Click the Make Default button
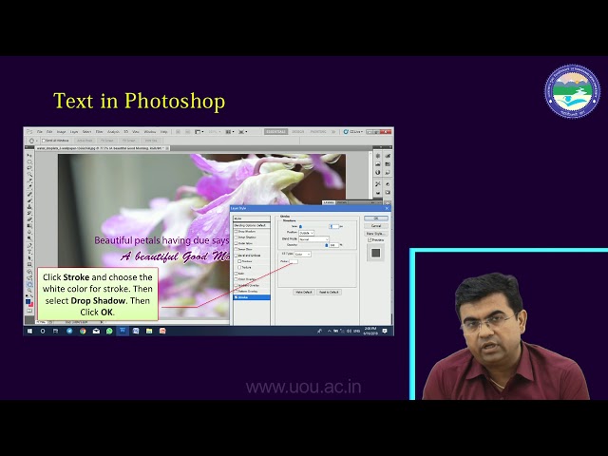 304,292
